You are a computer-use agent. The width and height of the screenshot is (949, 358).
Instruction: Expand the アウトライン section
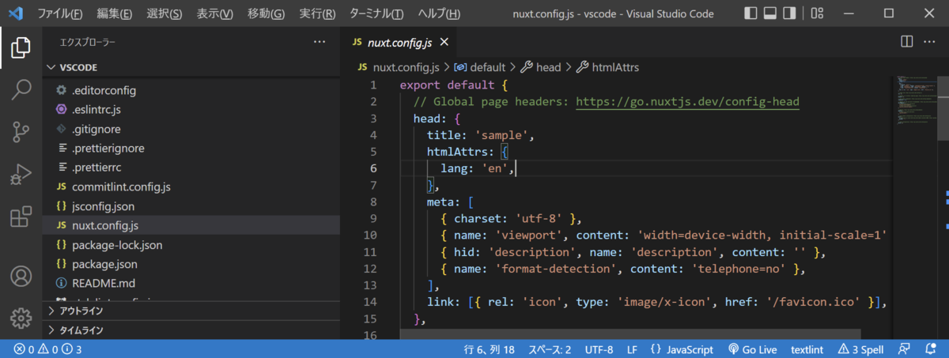pyautogui.click(x=191, y=311)
